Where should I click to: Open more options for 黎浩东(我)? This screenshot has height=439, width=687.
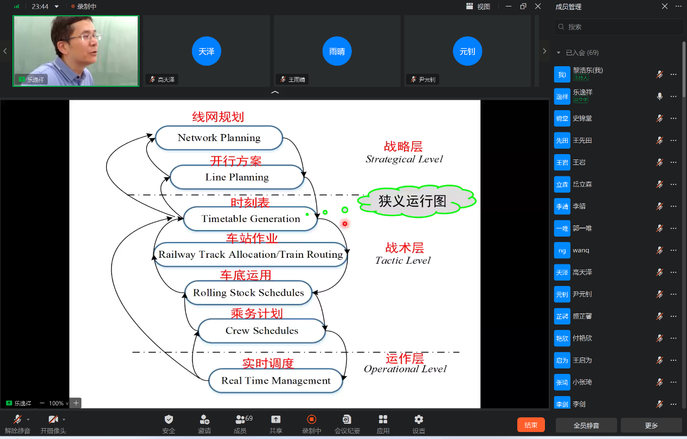coord(673,74)
